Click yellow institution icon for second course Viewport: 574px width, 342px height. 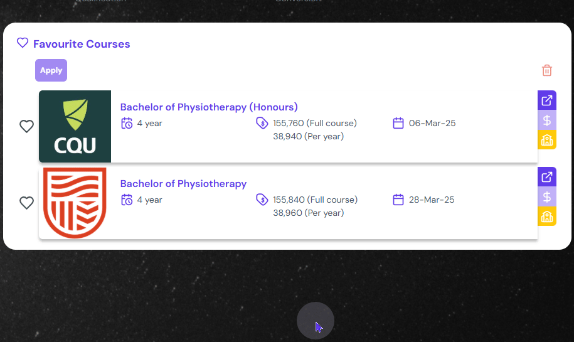547,216
